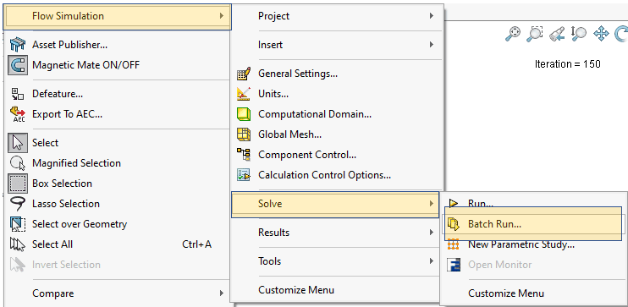The width and height of the screenshot is (628, 307).
Task: Expand the Project submenu arrow
Action: pyautogui.click(x=432, y=16)
